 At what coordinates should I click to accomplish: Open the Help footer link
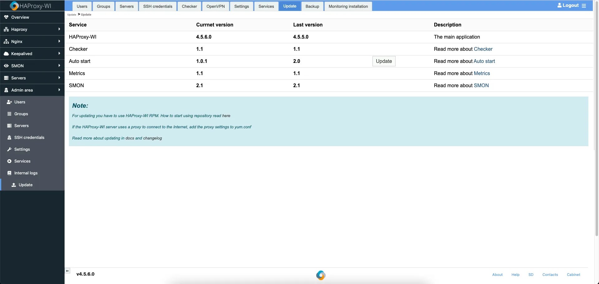coord(515,275)
